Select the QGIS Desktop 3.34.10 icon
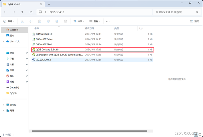Screen dimensions: 203x137 point(34,50)
